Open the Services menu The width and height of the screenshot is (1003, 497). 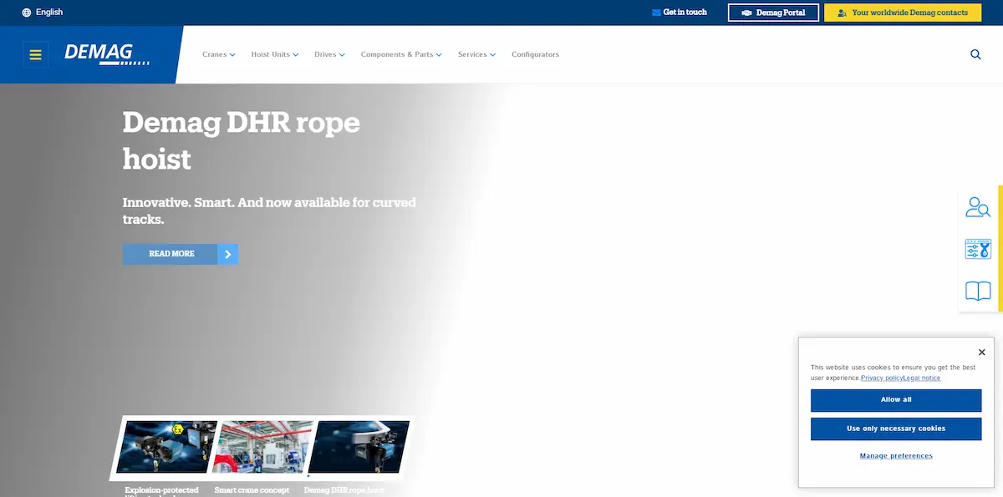(476, 55)
